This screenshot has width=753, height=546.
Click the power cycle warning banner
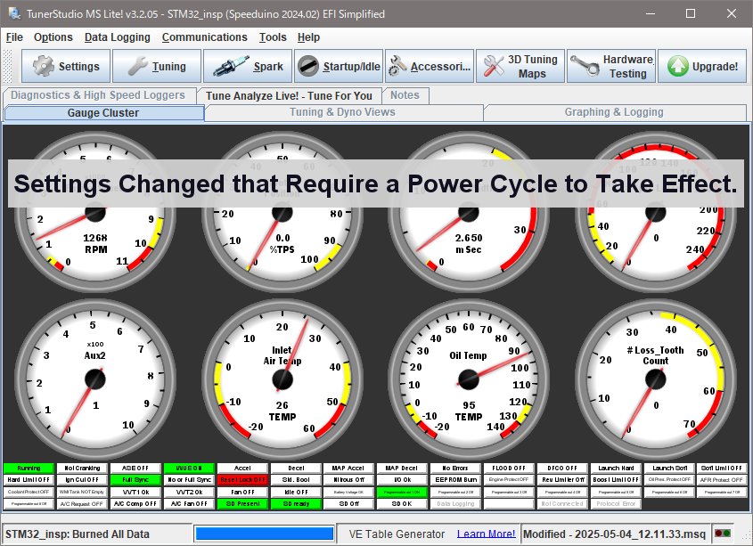click(376, 183)
